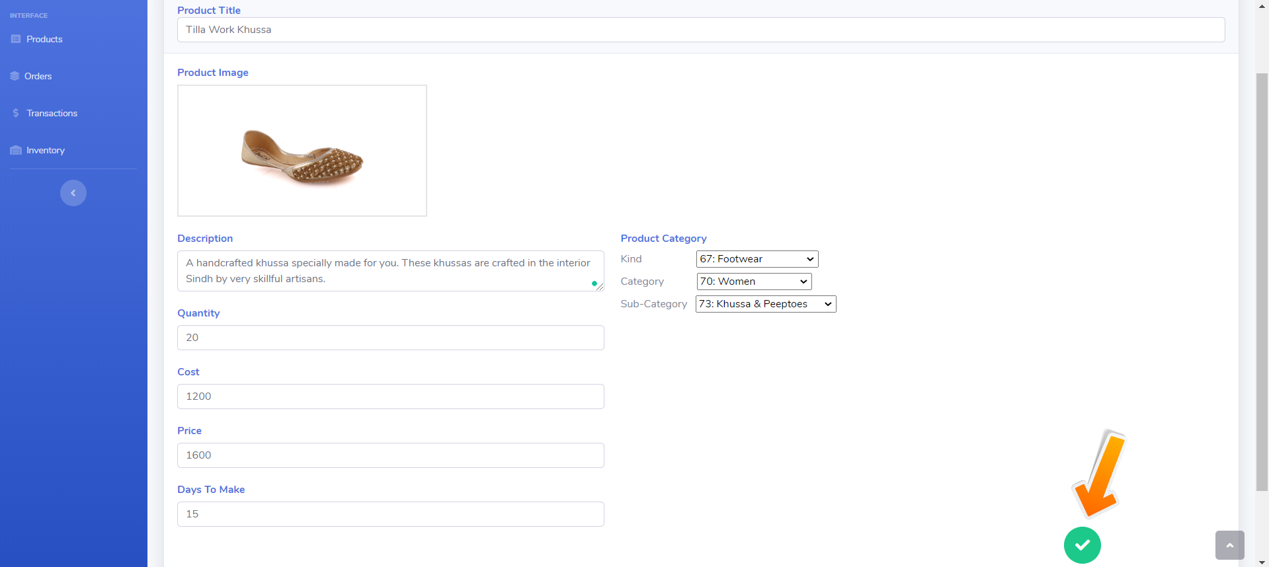Go to the Orders menu item
Screen dimensions: 1269x567
tap(38, 76)
